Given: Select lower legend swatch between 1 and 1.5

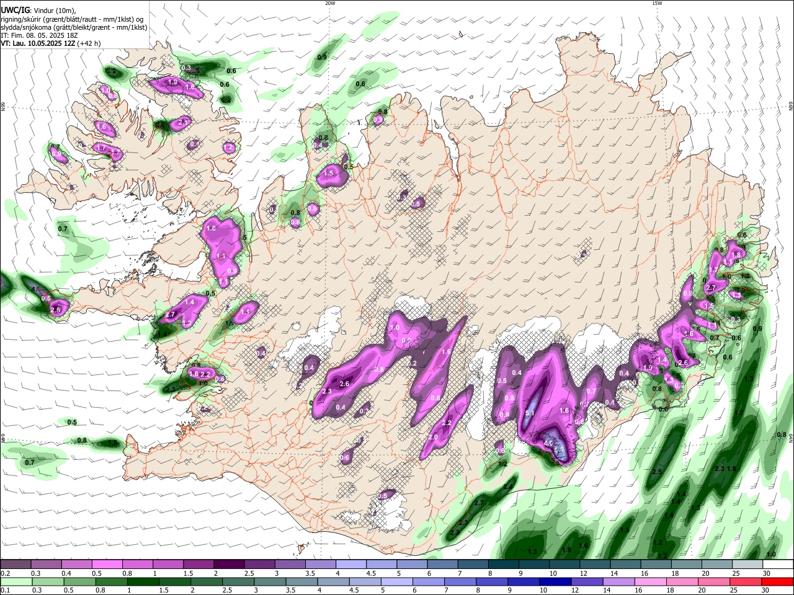Looking at the screenshot, I should (143, 581).
